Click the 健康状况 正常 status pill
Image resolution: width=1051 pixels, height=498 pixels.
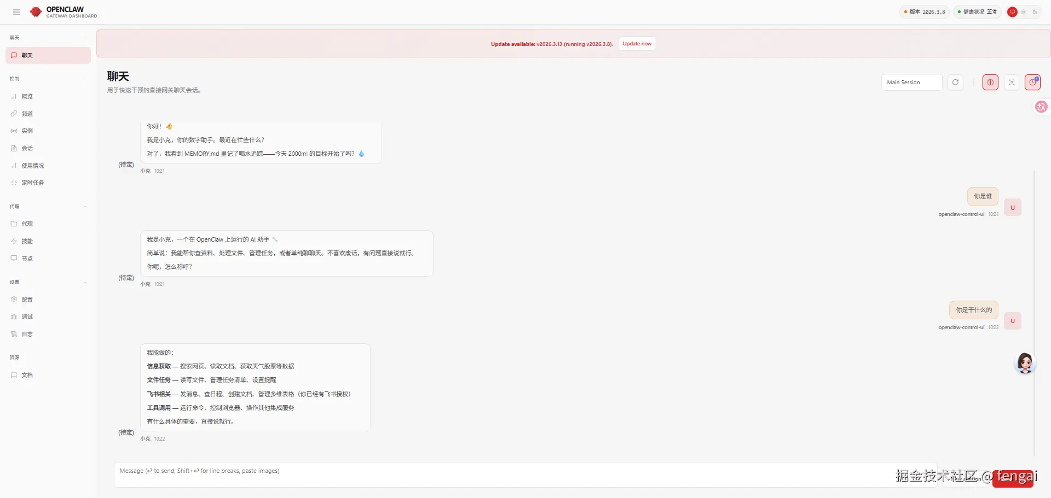[977, 12]
